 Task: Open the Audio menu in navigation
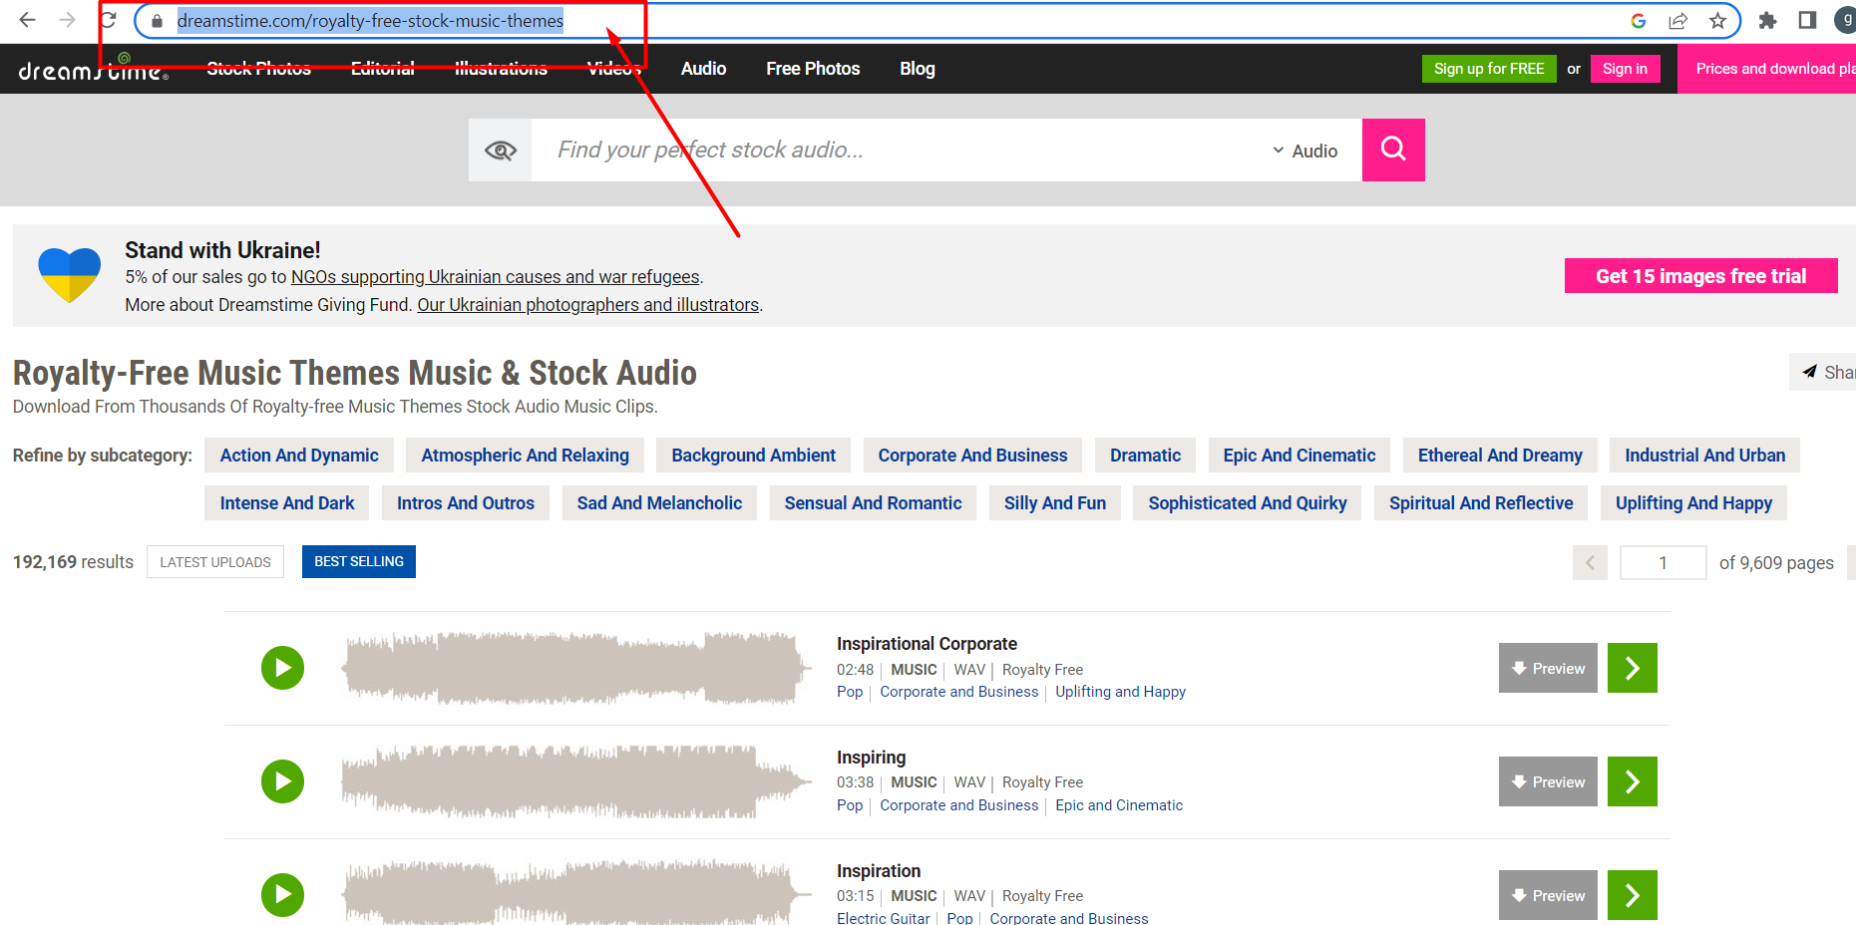tap(703, 69)
